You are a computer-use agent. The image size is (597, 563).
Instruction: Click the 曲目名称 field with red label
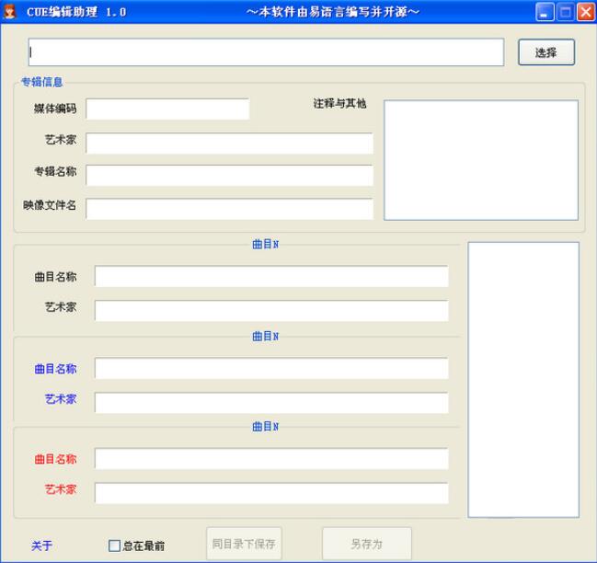(x=271, y=459)
